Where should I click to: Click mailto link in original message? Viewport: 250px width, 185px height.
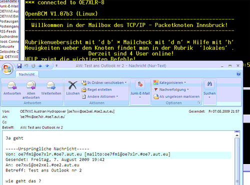click(x=127, y=154)
